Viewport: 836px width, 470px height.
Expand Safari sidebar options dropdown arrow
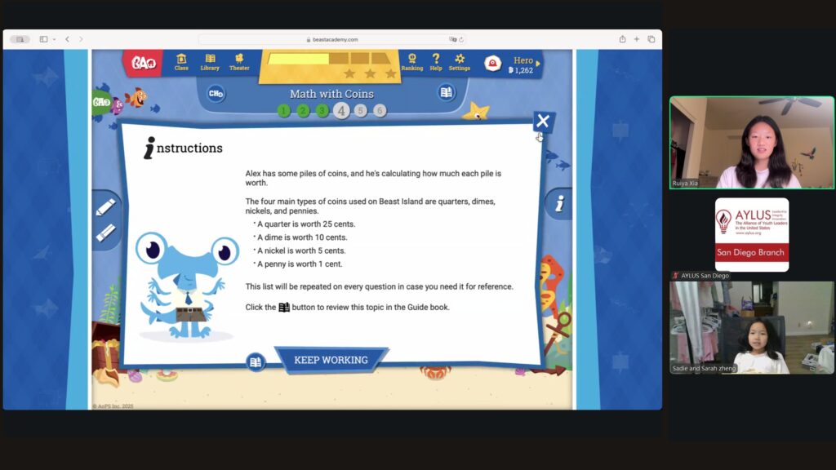click(54, 39)
